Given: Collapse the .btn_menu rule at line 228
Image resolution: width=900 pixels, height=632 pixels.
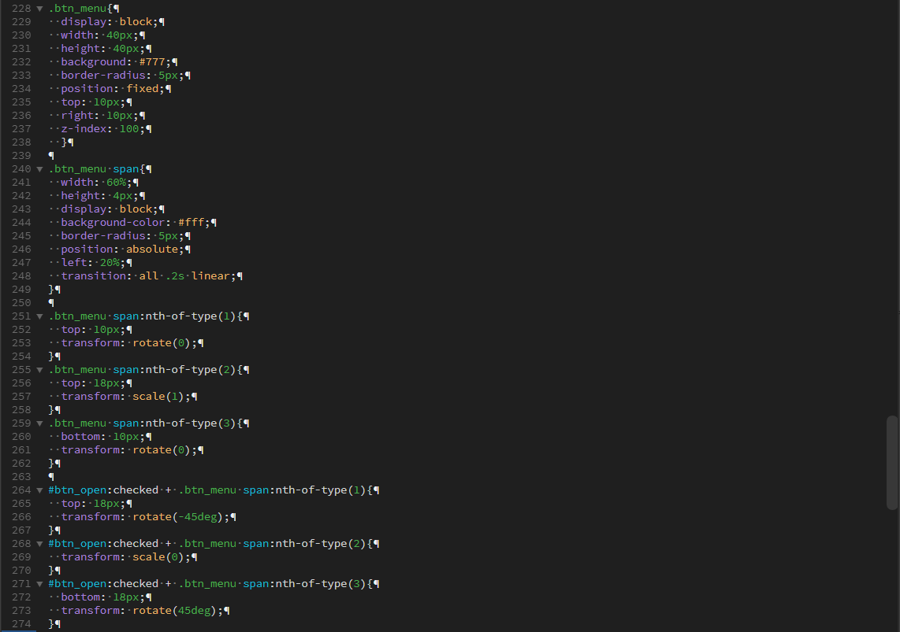Looking at the screenshot, I should pyautogui.click(x=39, y=9).
